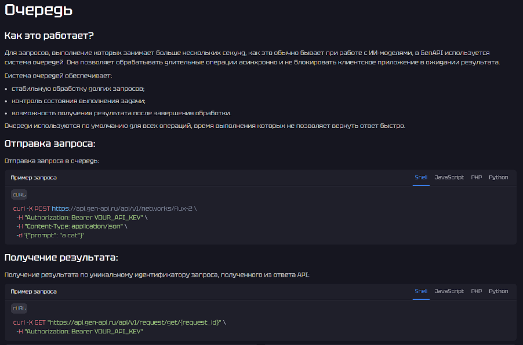523x345 pixels.
Task: Click the 'Как это работает?' heading
Action: point(49,35)
